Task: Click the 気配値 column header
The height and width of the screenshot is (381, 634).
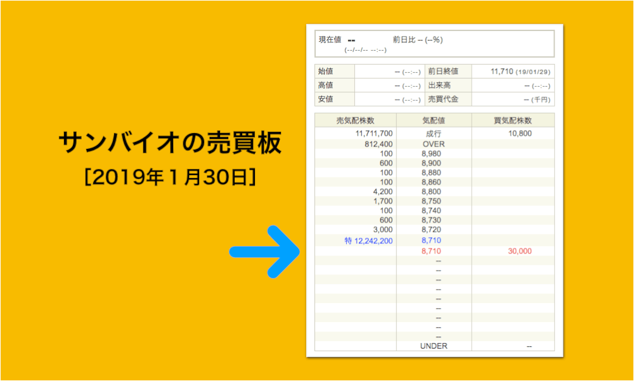Action: [434, 120]
